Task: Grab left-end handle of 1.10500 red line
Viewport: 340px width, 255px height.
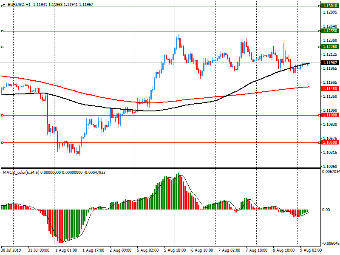Action: click(3, 142)
